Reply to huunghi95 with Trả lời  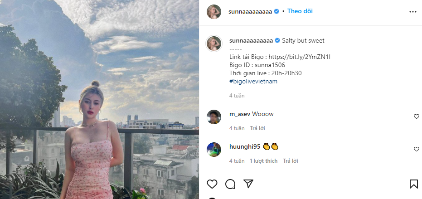(x=291, y=161)
